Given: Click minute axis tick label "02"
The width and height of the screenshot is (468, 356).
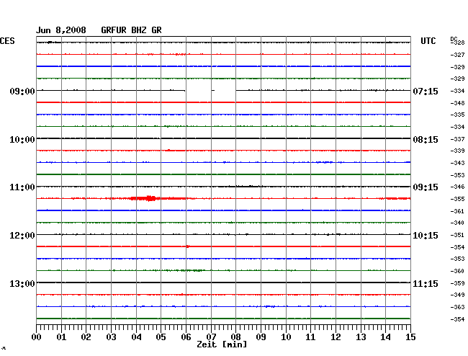Looking at the screenshot, I should point(86,337).
